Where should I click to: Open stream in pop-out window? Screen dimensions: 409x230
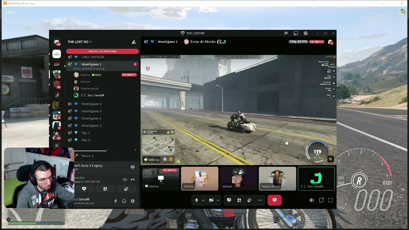point(321,200)
